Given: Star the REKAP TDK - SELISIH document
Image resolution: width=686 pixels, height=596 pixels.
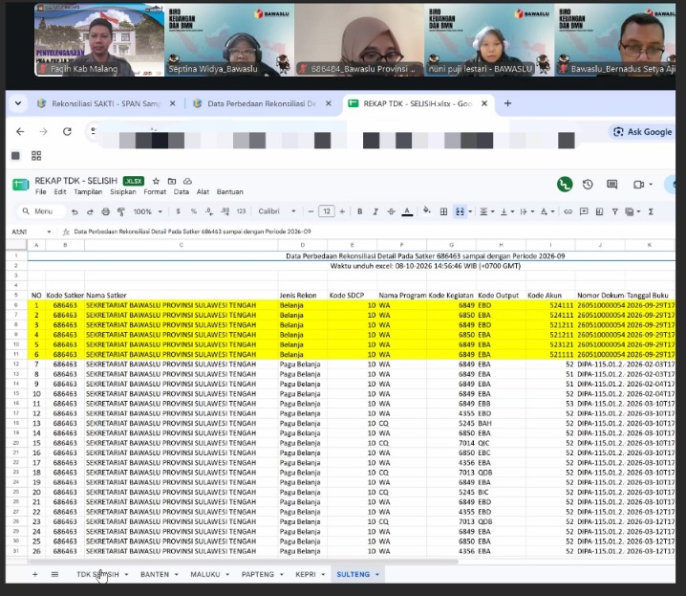Looking at the screenshot, I should coord(156,181).
